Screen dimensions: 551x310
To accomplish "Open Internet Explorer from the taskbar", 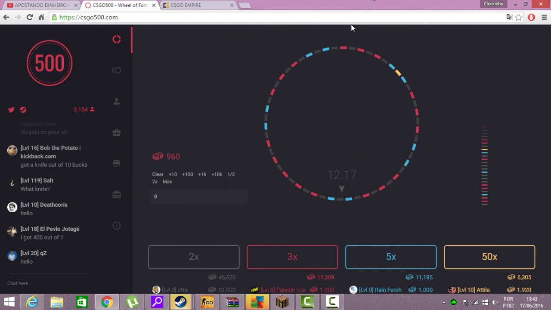I will click(x=32, y=302).
